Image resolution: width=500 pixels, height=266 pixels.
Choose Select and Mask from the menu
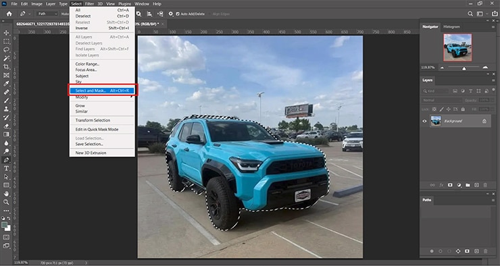click(102, 90)
